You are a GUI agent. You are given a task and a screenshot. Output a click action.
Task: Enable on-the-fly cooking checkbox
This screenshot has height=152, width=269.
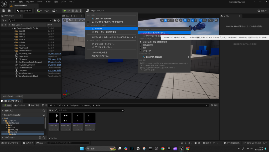89,22
